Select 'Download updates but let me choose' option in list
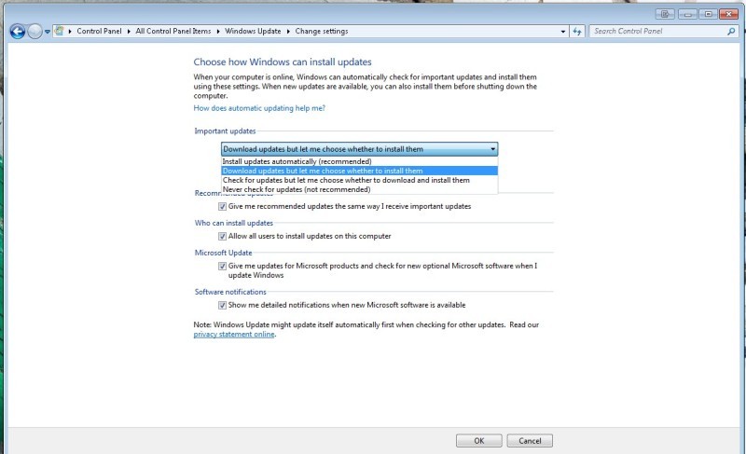 (x=359, y=171)
